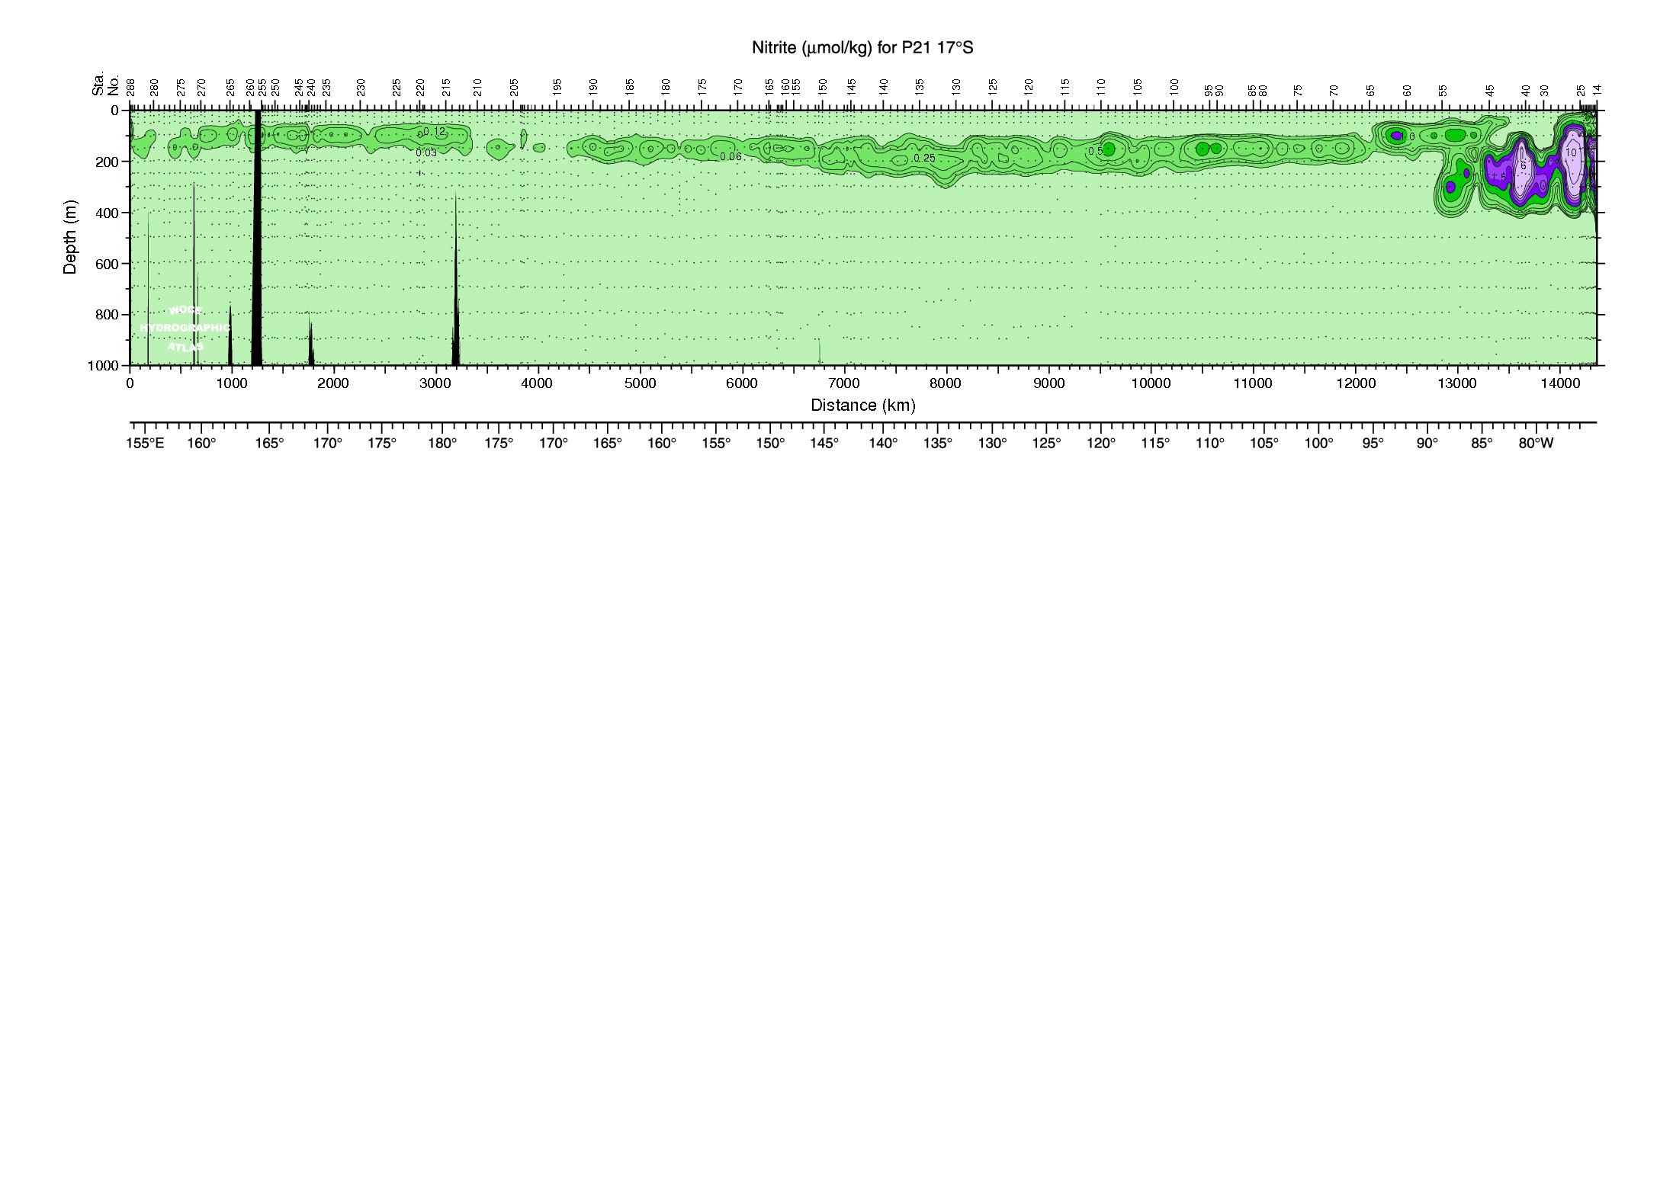Select the '155°E' longitude label
Viewport: 1673px width, 1186px height.
[145, 444]
